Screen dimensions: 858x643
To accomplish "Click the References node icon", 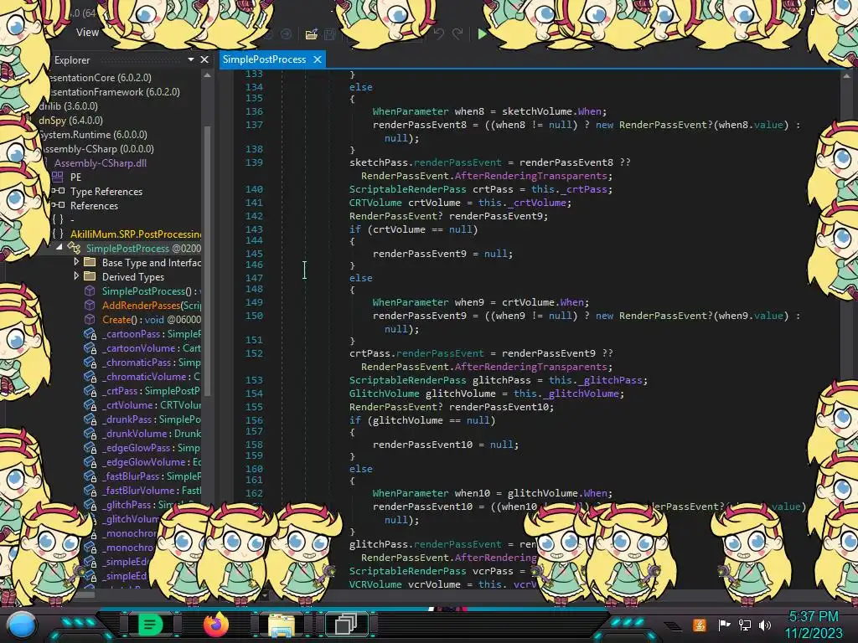I will (x=58, y=205).
